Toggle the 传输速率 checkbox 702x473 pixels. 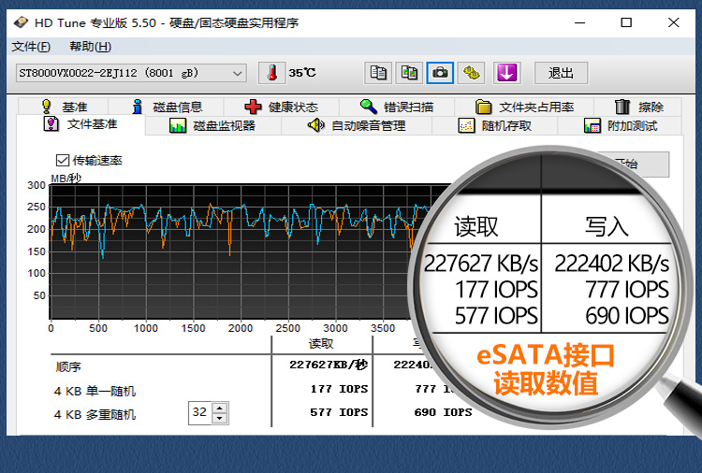click(x=62, y=160)
